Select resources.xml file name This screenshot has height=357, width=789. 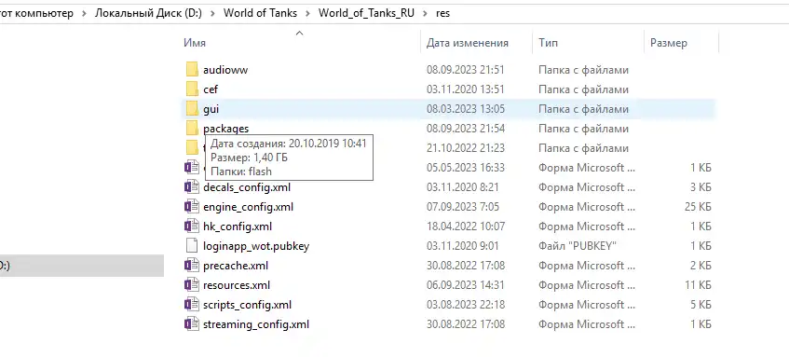click(237, 285)
